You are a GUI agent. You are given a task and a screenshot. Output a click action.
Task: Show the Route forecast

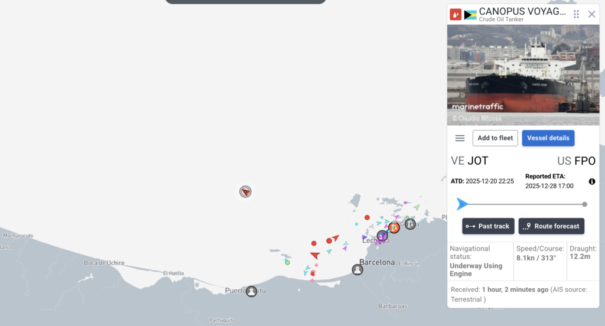pos(551,226)
